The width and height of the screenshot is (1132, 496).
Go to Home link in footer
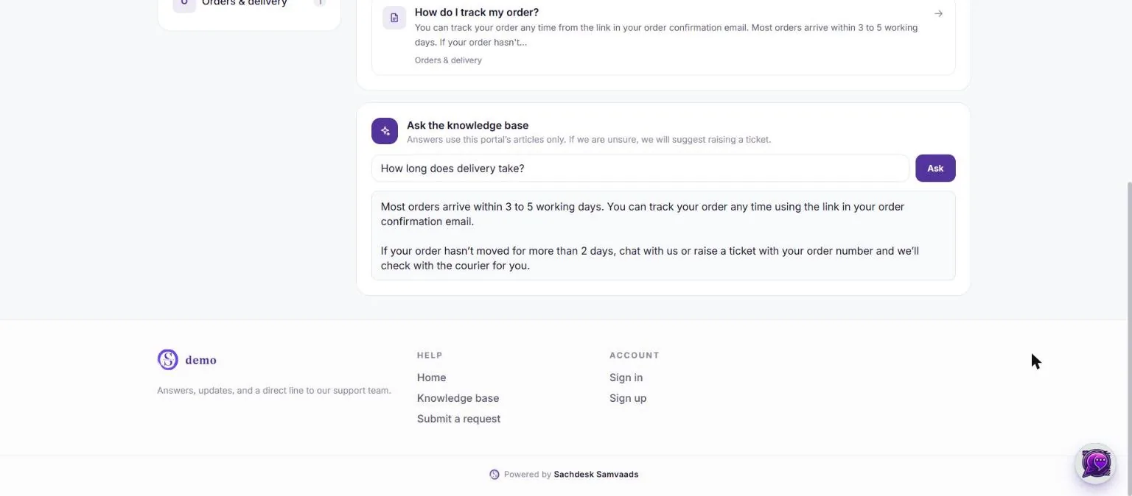tap(431, 378)
